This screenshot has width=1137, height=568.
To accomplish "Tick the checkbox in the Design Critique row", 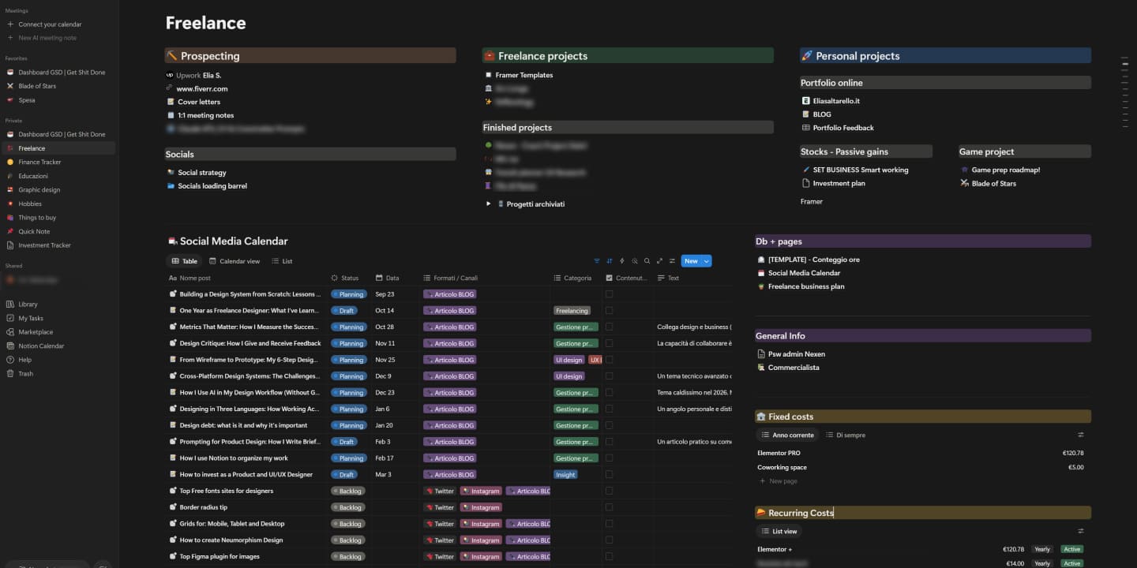I will pyautogui.click(x=609, y=343).
